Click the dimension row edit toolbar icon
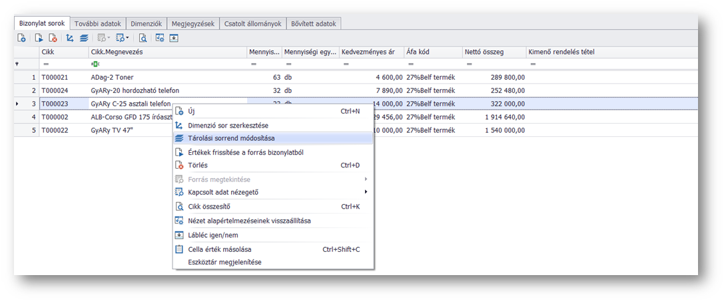 (69, 39)
